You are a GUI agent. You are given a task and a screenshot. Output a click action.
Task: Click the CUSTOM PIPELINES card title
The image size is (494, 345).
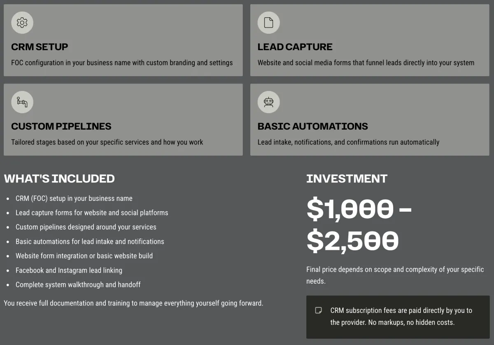pyautogui.click(x=61, y=126)
